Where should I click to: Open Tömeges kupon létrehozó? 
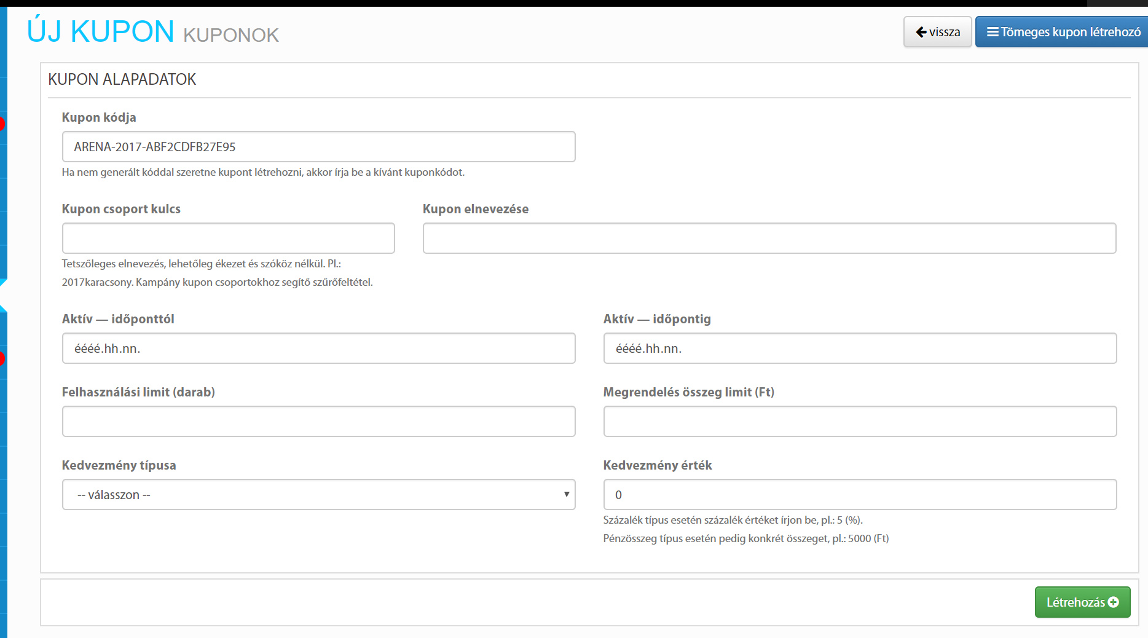click(1063, 32)
